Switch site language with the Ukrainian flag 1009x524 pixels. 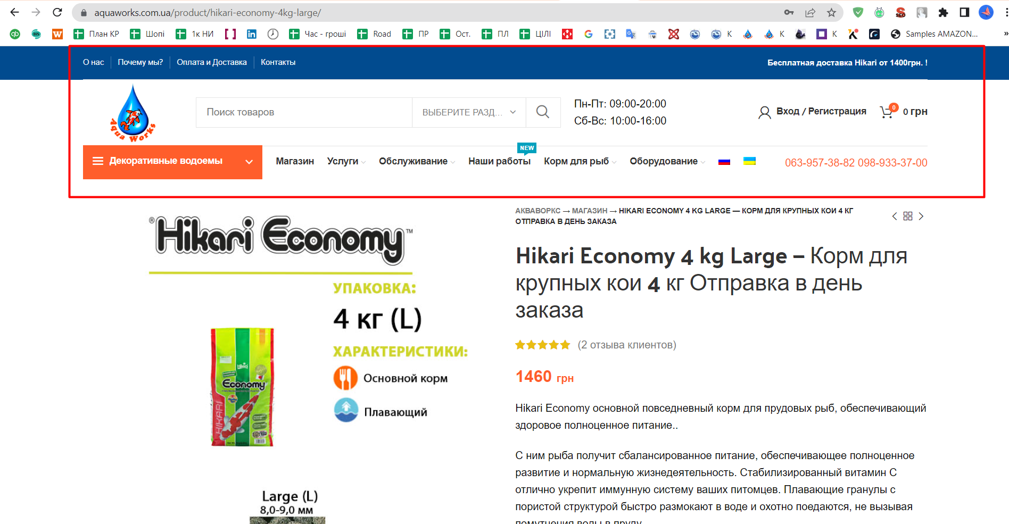tap(750, 161)
